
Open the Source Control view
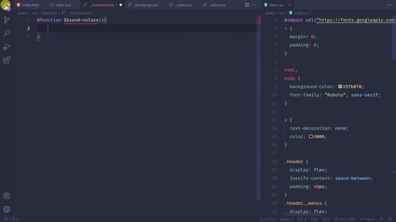[7, 20]
